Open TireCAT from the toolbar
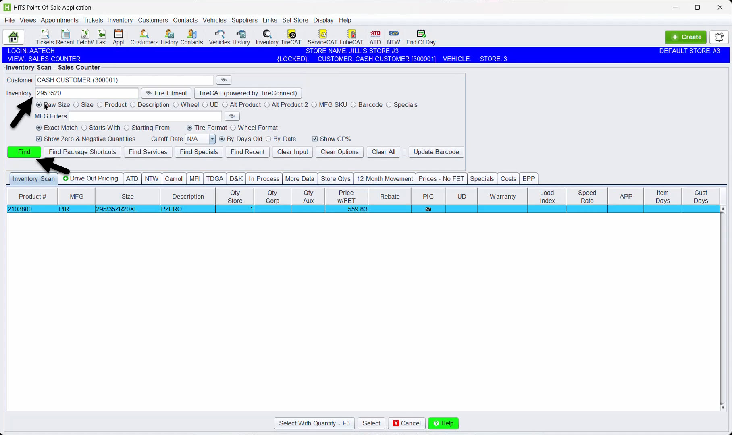The width and height of the screenshot is (732, 435). tap(291, 37)
